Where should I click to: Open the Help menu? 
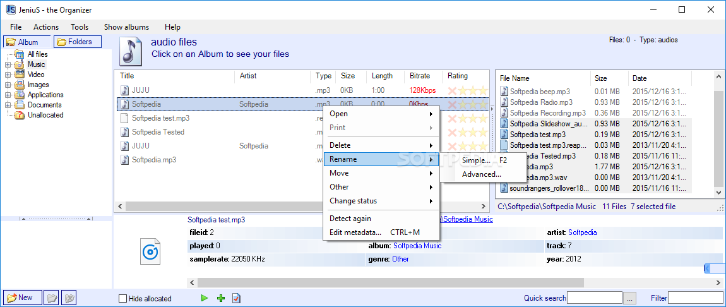tap(173, 27)
